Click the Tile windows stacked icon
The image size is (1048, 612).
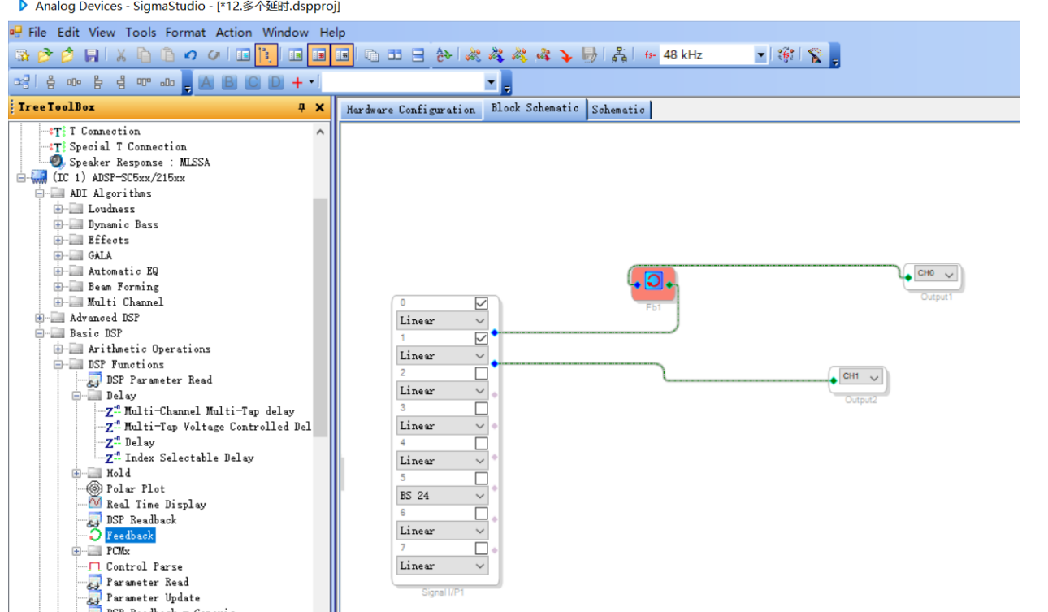418,55
